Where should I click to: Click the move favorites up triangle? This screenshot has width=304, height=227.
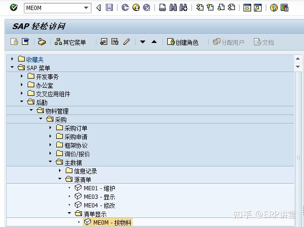click(154, 41)
